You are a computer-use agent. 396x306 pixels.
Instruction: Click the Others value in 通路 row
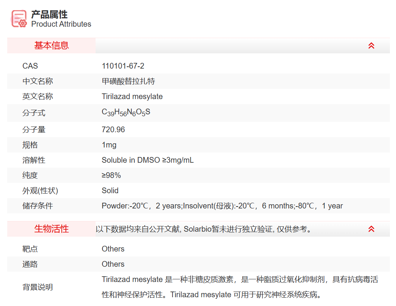point(113,264)
